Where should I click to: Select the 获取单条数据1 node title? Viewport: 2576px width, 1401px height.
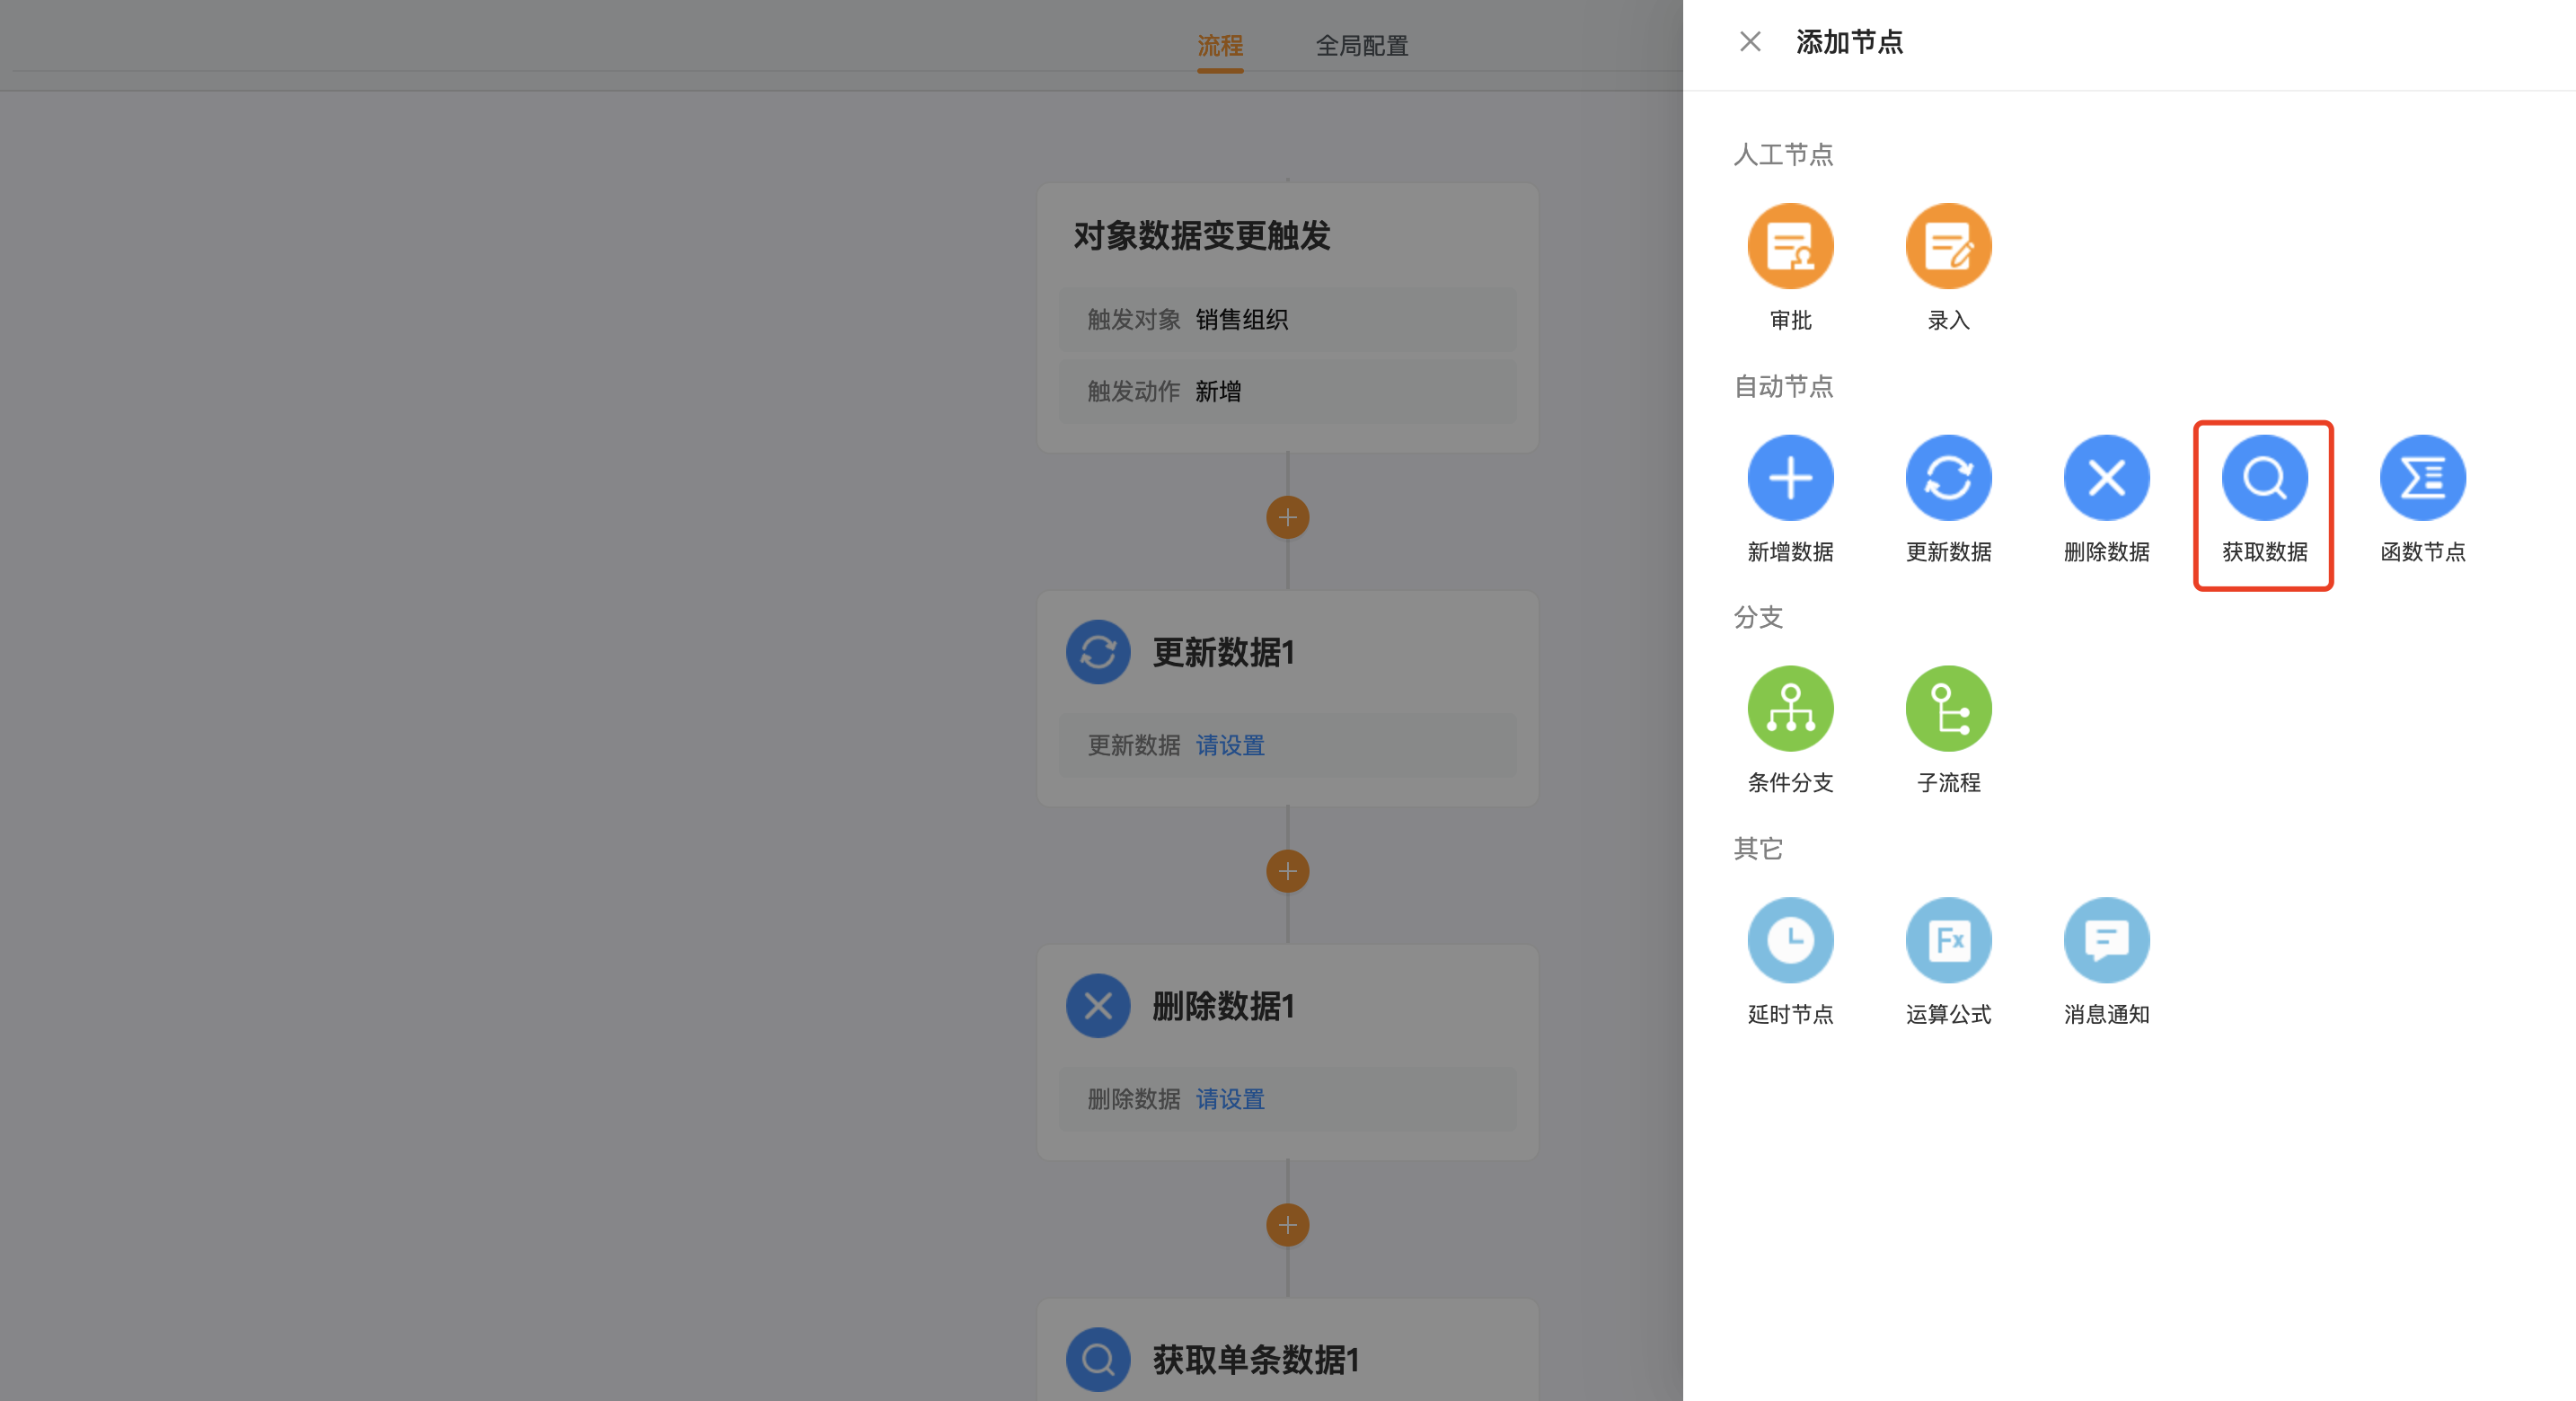click(1256, 1361)
